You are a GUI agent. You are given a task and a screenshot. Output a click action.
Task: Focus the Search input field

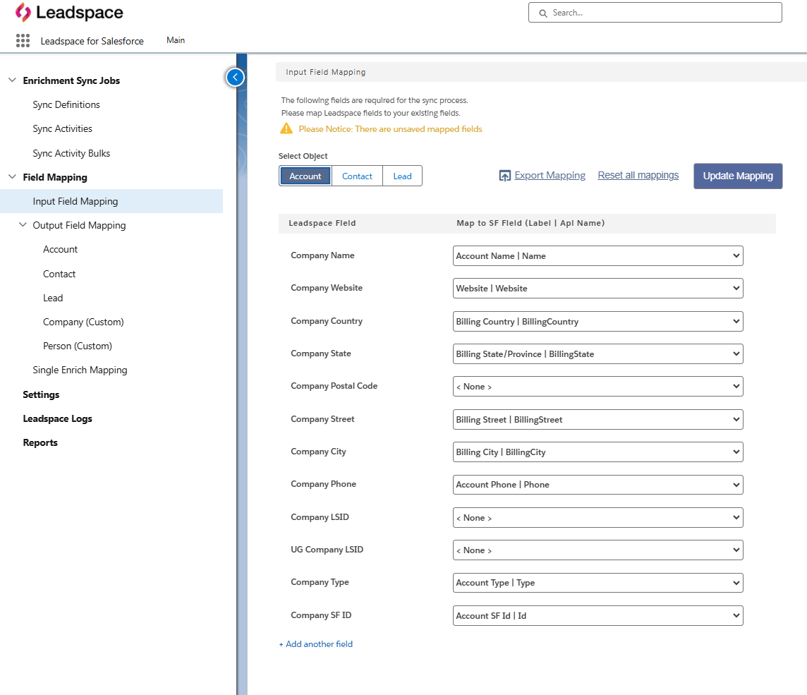point(655,13)
